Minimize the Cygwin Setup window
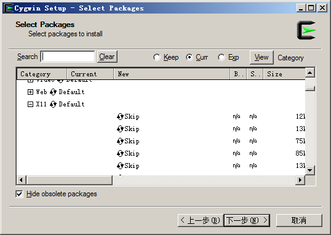 pos(301,8)
